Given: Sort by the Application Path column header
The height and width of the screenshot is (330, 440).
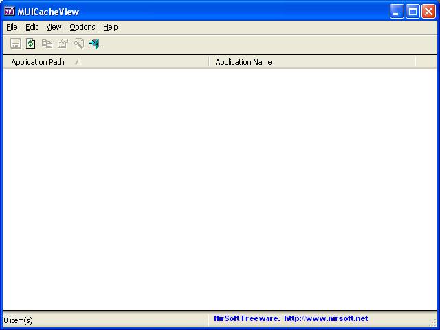Looking at the screenshot, I should tap(106, 62).
